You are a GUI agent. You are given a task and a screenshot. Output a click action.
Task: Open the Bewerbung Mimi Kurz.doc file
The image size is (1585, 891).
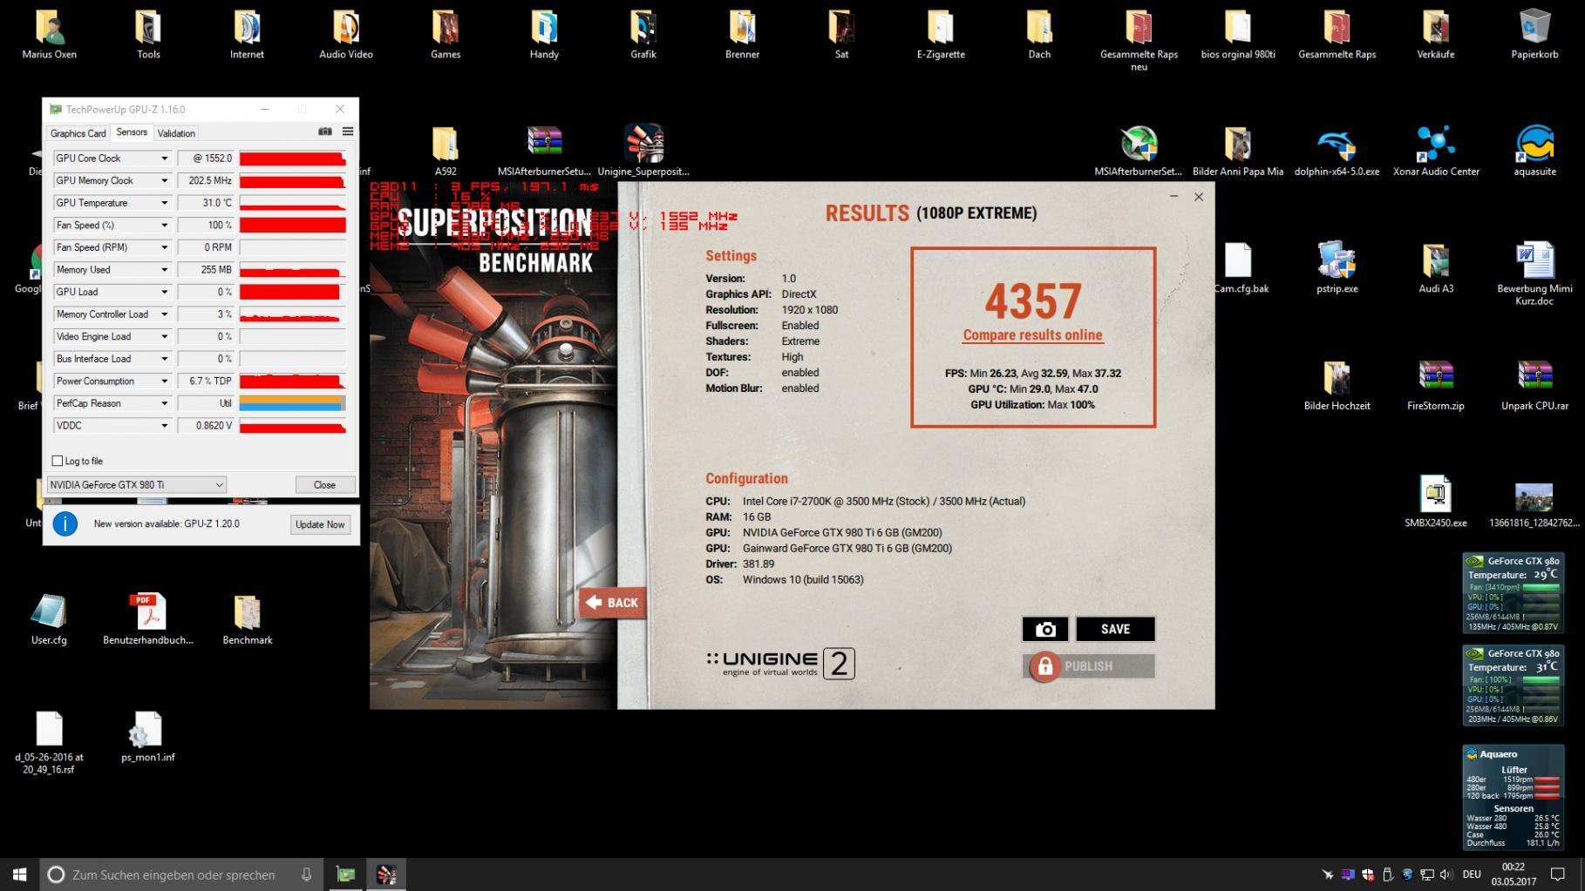(x=1534, y=273)
